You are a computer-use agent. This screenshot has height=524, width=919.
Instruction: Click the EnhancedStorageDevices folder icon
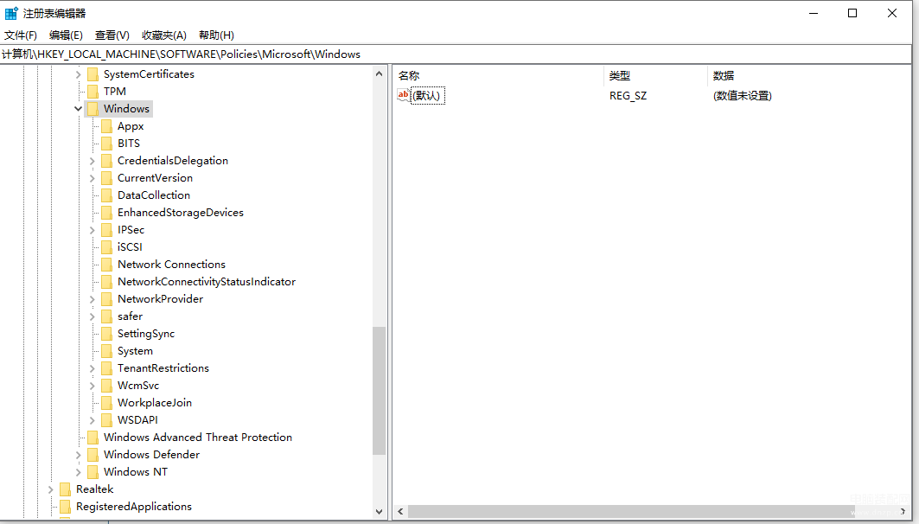coord(106,213)
